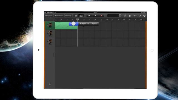The height and width of the screenshot is (100, 178).
Task: Start playback with the Play button
Action: (x=95, y=16)
